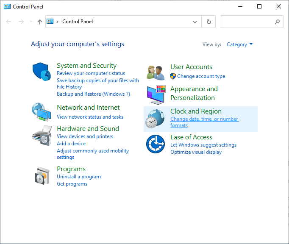This screenshot has width=289, height=244.
Task: Open the Recent locations dropdown arrow
Action: (x=31, y=22)
